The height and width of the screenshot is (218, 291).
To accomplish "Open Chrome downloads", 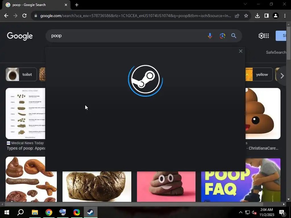I will tap(257, 16).
